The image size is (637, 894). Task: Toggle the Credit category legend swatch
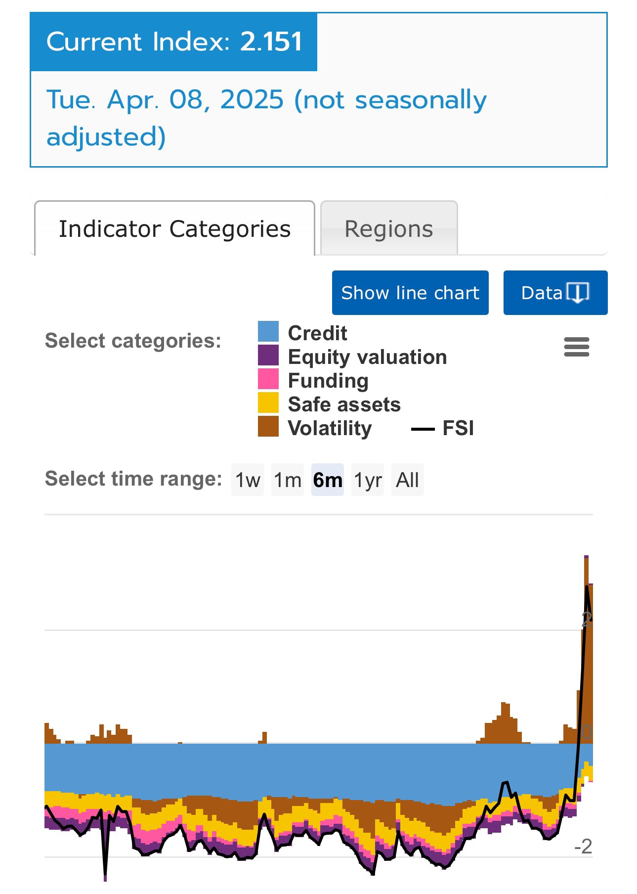[x=268, y=332]
